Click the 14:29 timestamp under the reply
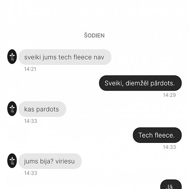The image size is (189, 189). [x=169, y=95]
